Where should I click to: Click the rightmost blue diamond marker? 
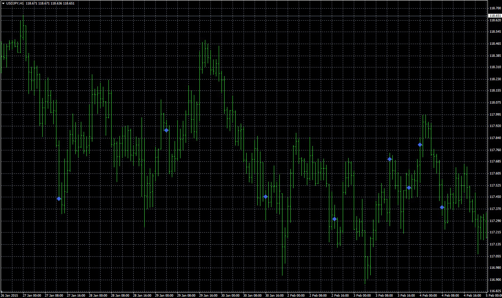coord(442,207)
